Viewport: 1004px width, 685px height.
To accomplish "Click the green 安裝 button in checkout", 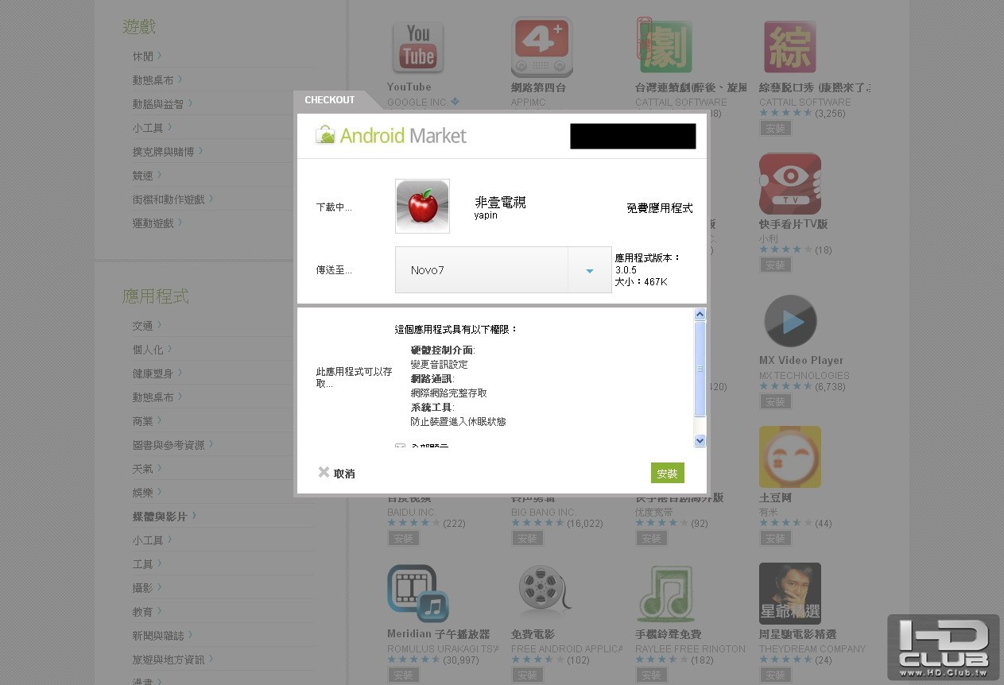I will [667, 473].
